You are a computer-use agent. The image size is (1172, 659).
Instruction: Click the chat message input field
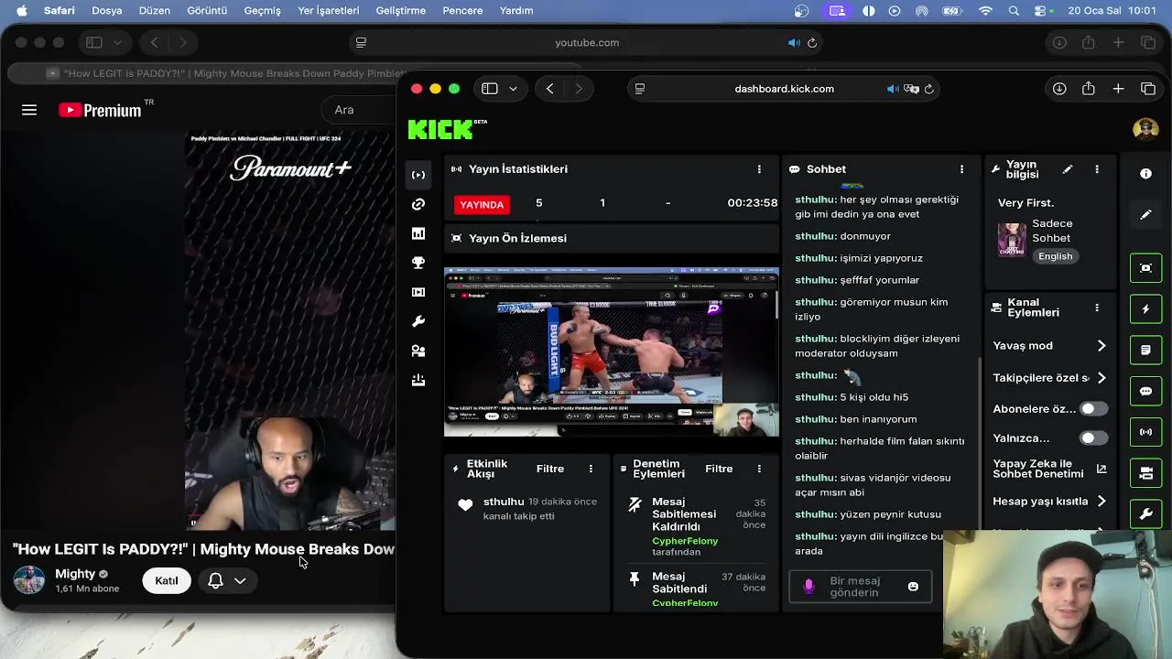coord(860,587)
